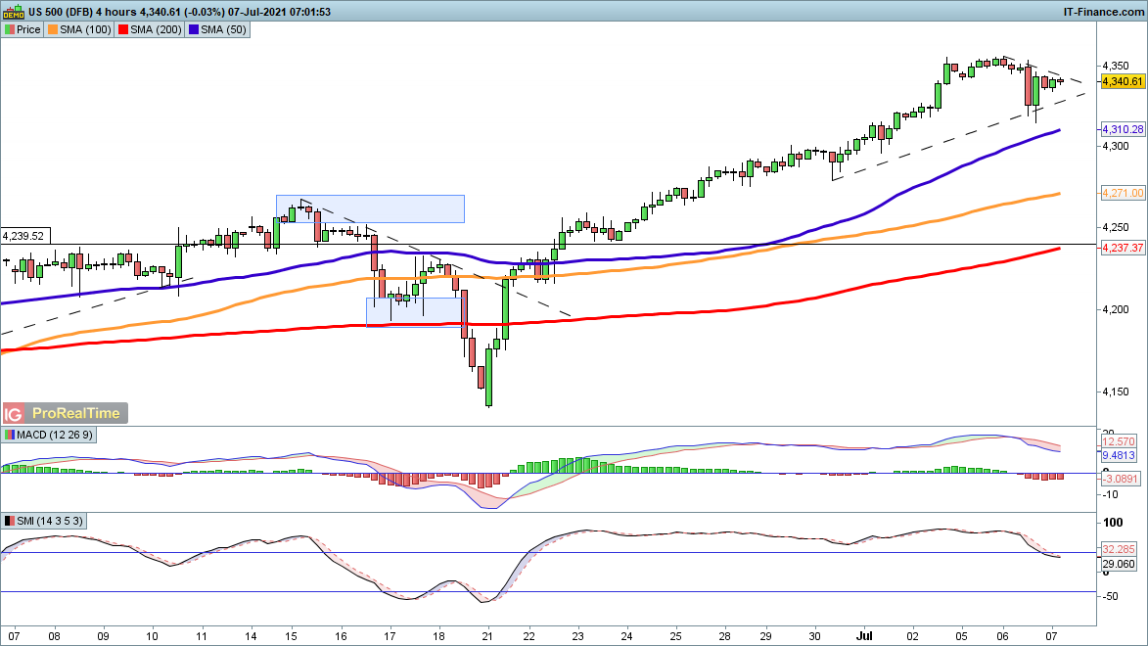The height and width of the screenshot is (646, 1148).
Task: Click the orange 4,271.00 SMA value label
Action: click(1123, 194)
